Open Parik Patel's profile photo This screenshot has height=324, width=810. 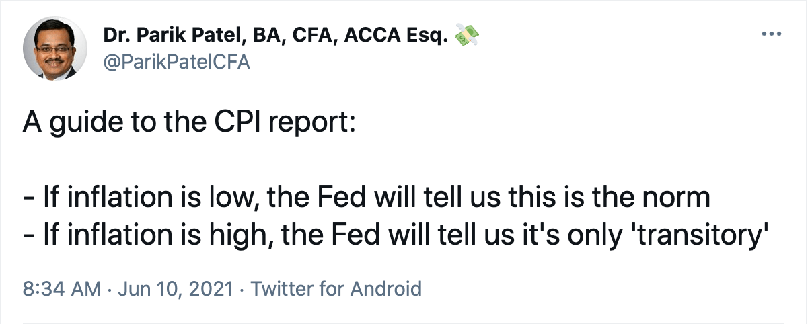click(55, 48)
